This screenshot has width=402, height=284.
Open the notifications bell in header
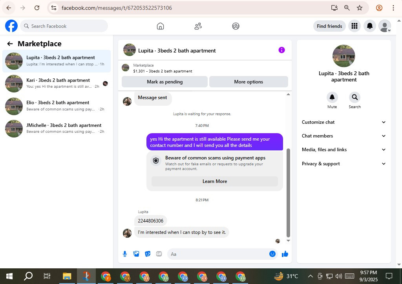(370, 26)
